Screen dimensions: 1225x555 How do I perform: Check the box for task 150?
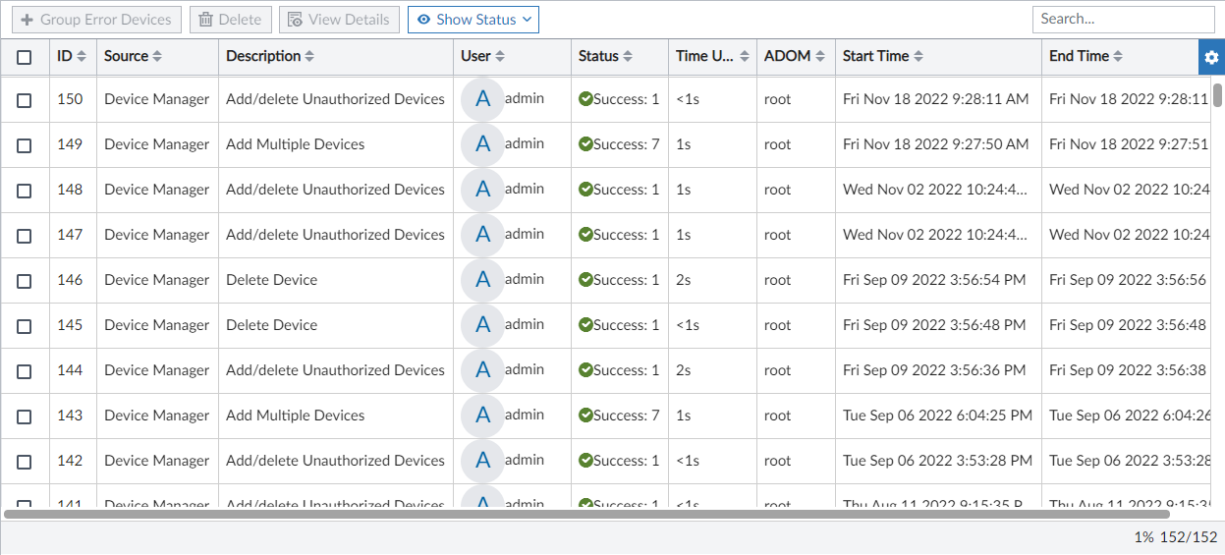[x=25, y=100]
